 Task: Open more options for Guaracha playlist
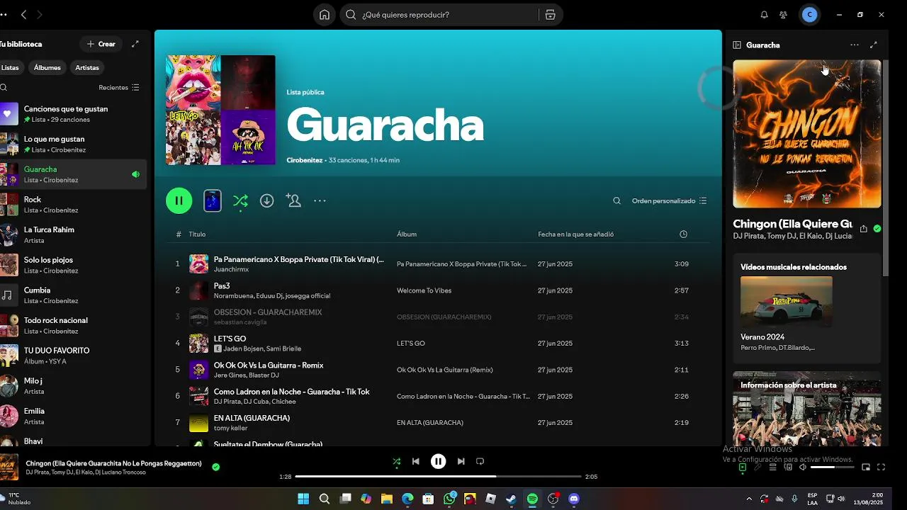click(320, 201)
